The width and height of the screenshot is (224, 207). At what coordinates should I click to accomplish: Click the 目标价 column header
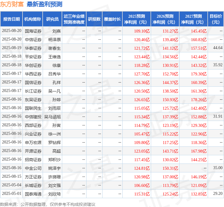[216, 19]
